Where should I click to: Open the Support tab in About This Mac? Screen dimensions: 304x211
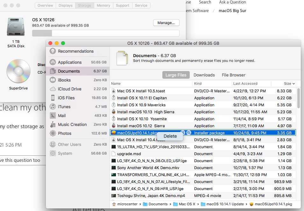123,5
